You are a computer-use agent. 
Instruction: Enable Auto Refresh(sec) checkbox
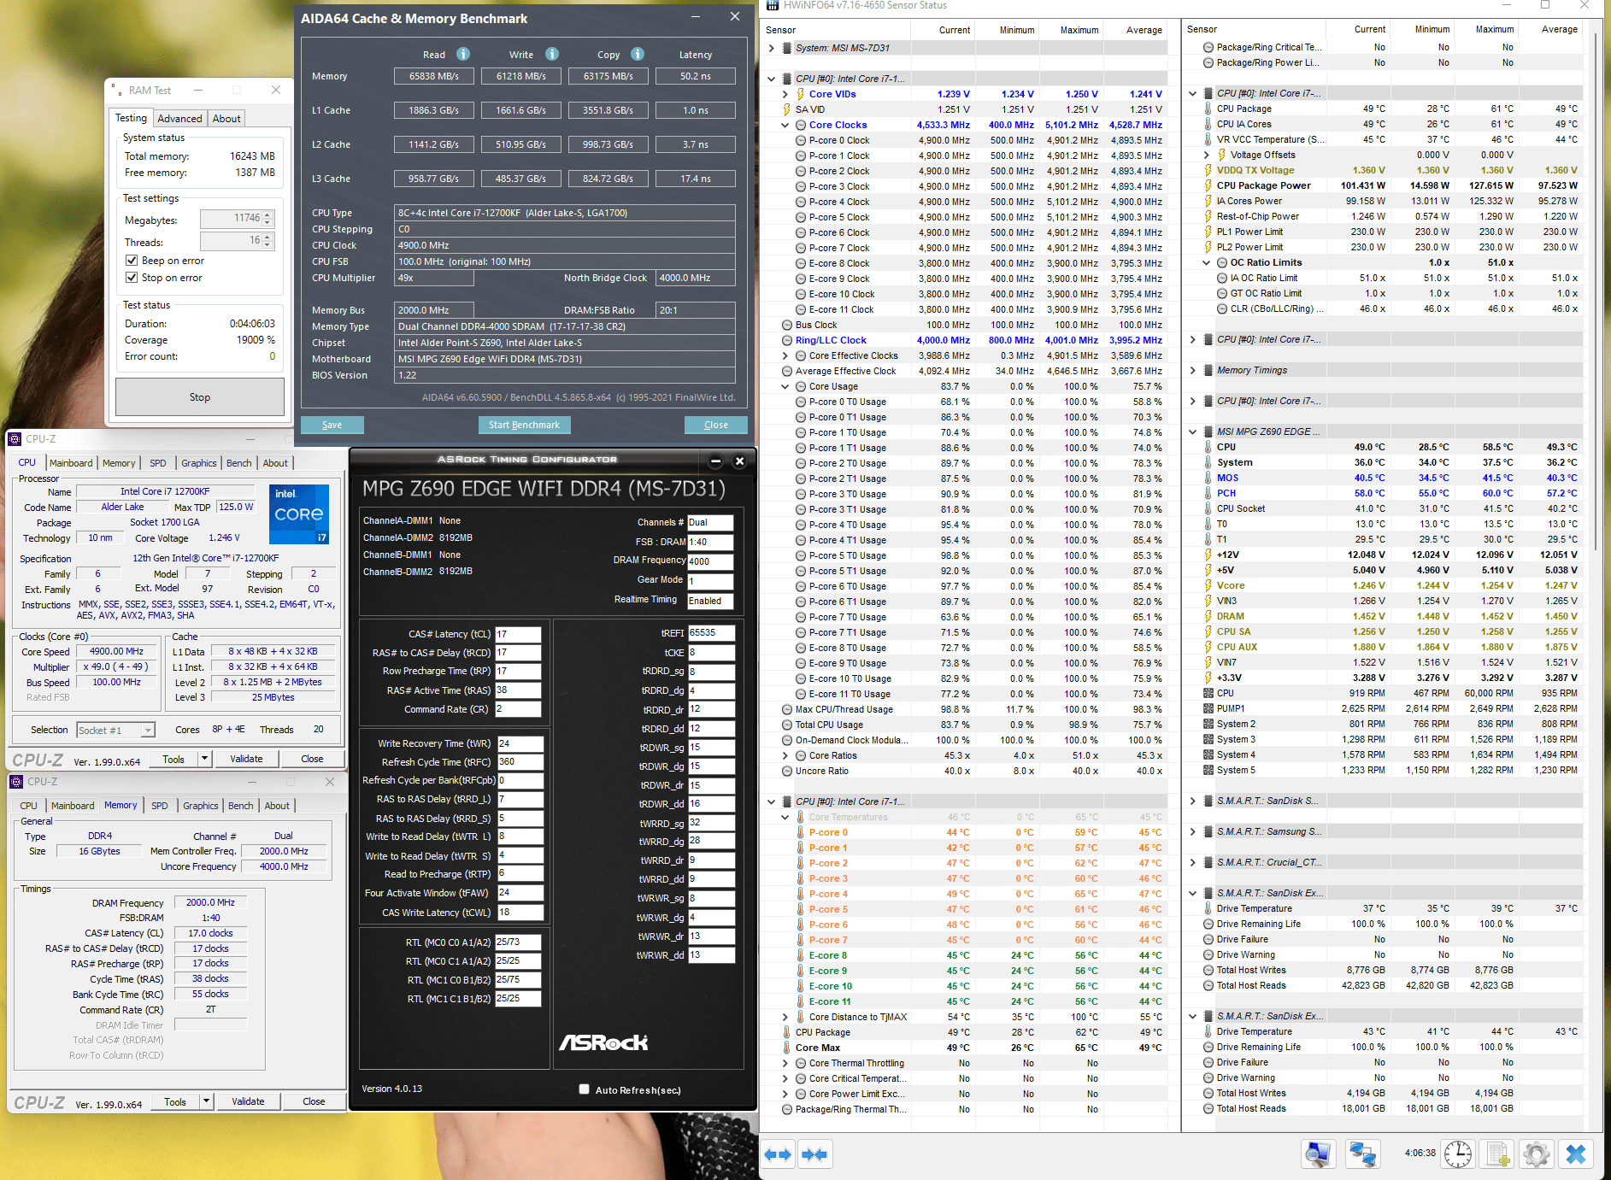pyautogui.click(x=585, y=1089)
